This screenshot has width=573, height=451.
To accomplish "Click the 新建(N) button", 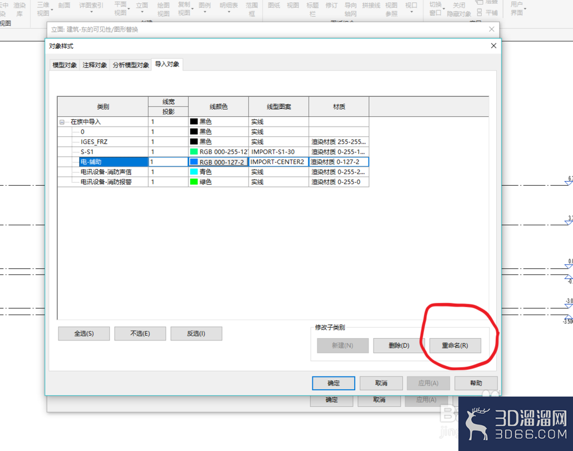I will (343, 346).
